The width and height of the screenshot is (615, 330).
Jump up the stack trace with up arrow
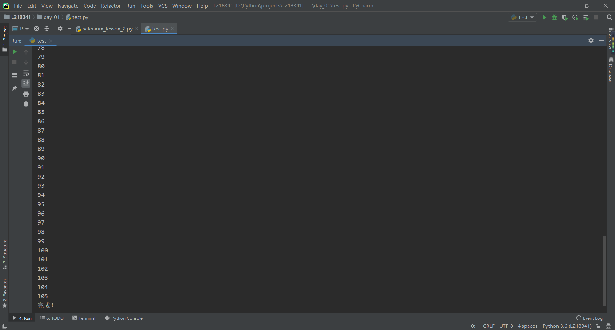click(26, 52)
